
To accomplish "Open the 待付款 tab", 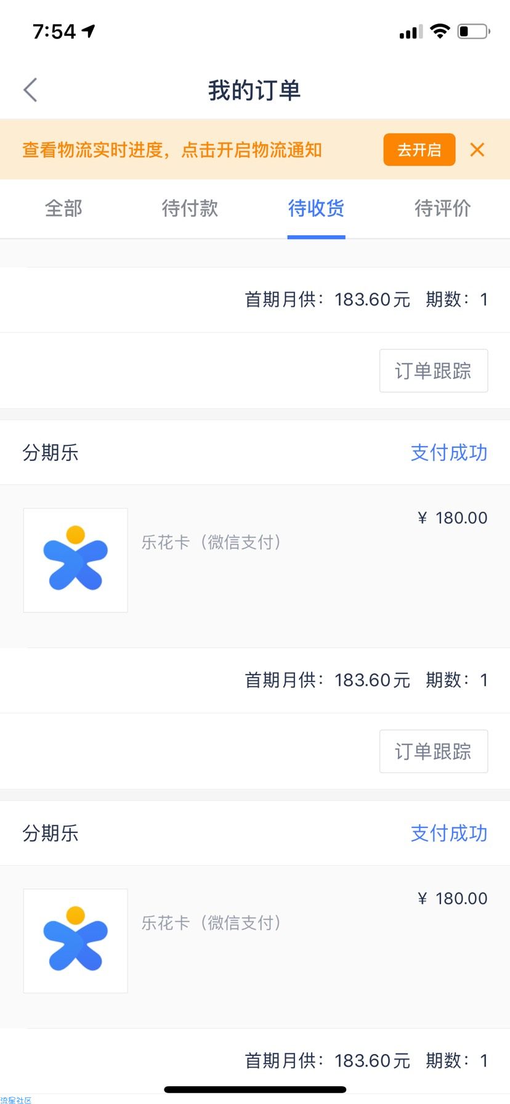I will [190, 208].
